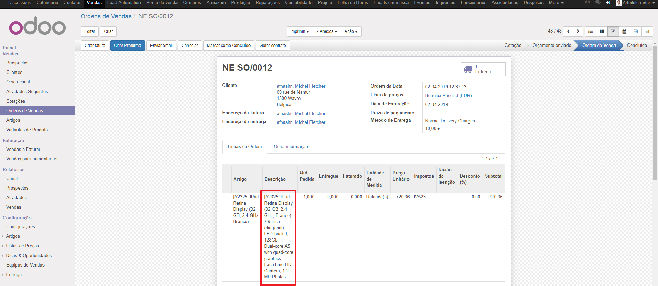Open Ordens de Vendas breadcrumb link
Screen dimensions: 658x286
tap(106, 16)
